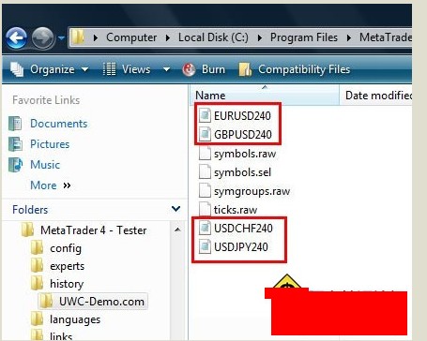The image size is (427, 341).
Task: Click the Pictures icon in Favorite Links
Action: 15,144
